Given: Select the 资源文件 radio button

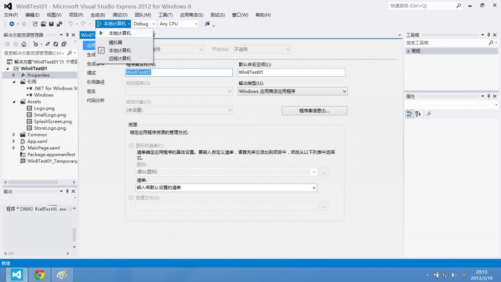Looking at the screenshot, I should pos(131,198).
